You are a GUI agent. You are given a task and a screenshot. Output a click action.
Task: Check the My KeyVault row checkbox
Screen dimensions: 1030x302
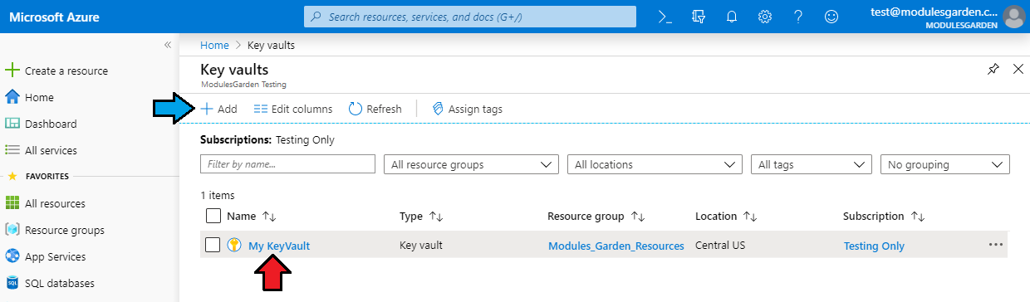pos(213,245)
